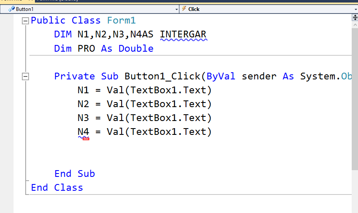
Task: Click the red error correction marker under N4
Action: pos(86,138)
